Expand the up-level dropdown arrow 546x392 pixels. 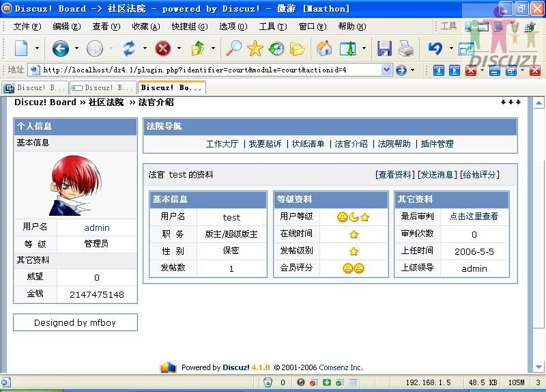click(213, 48)
